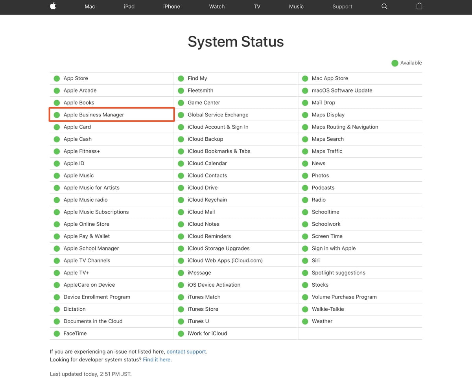Click the green status dot beside iTunes Store

[181, 309]
